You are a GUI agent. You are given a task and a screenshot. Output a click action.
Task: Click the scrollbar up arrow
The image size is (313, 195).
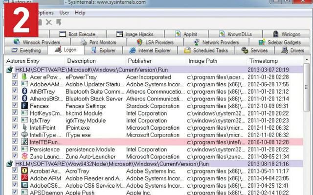pyautogui.click(x=307, y=59)
